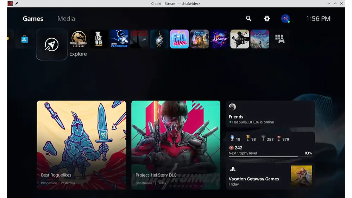Open Vacation Getaway Games article
This screenshot has width=352, height=198.
(270, 177)
